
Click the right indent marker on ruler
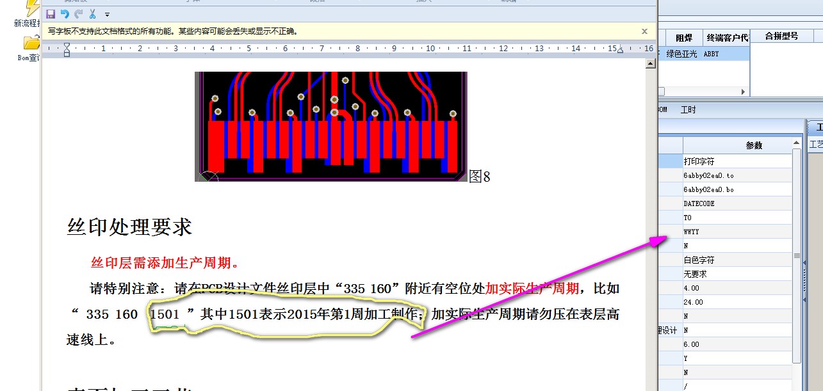pos(620,50)
